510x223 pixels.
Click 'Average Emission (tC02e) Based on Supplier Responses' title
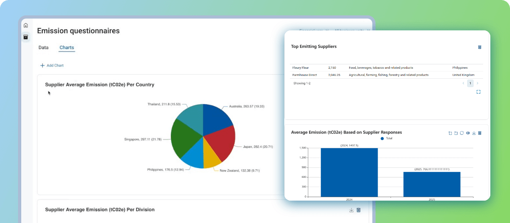pyautogui.click(x=346, y=132)
